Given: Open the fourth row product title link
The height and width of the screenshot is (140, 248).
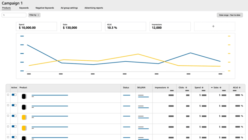Looking at the screenshot, I should click(x=50, y=127).
